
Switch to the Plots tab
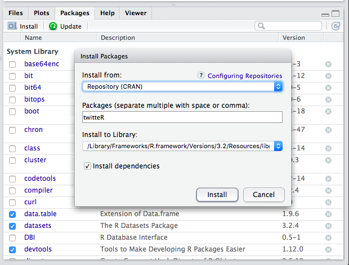click(x=41, y=13)
